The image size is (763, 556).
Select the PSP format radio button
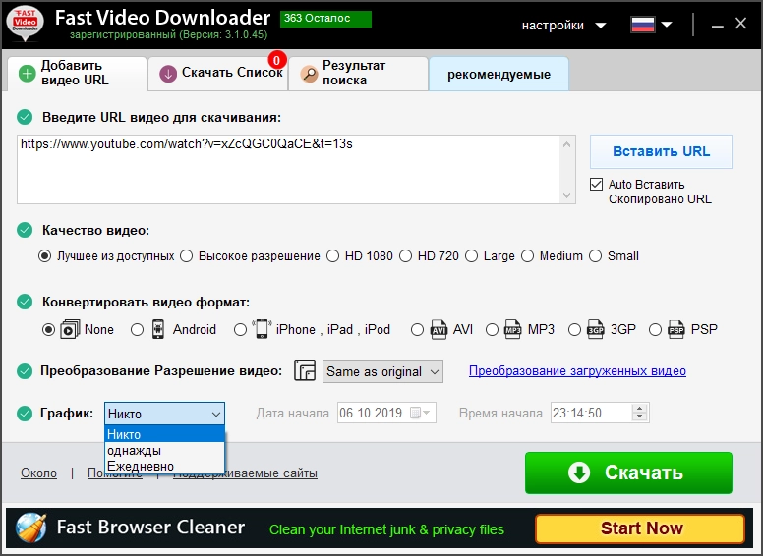tap(656, 330)
